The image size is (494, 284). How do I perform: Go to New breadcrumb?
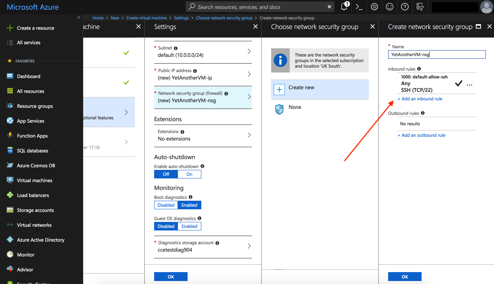(x=115, y=18)
